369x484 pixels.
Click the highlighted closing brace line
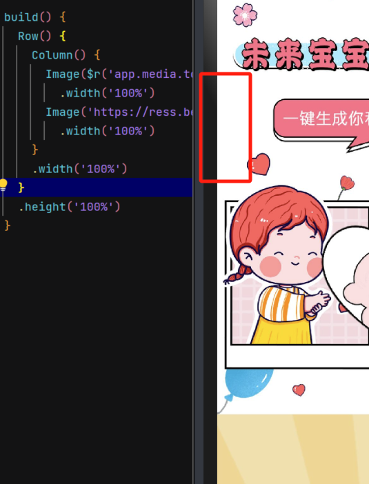[96, 188]
